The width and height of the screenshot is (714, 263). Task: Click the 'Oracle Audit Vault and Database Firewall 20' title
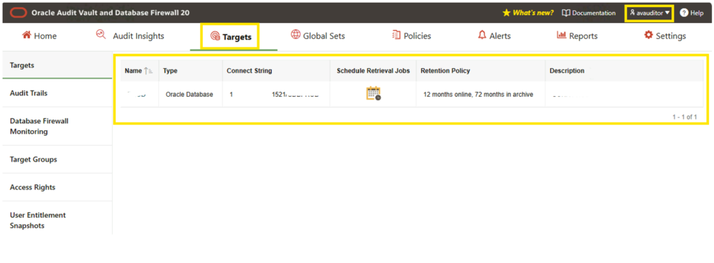coord(111,13)
